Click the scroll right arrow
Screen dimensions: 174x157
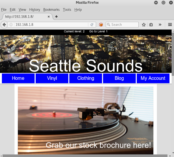click(x=170, y=156)
